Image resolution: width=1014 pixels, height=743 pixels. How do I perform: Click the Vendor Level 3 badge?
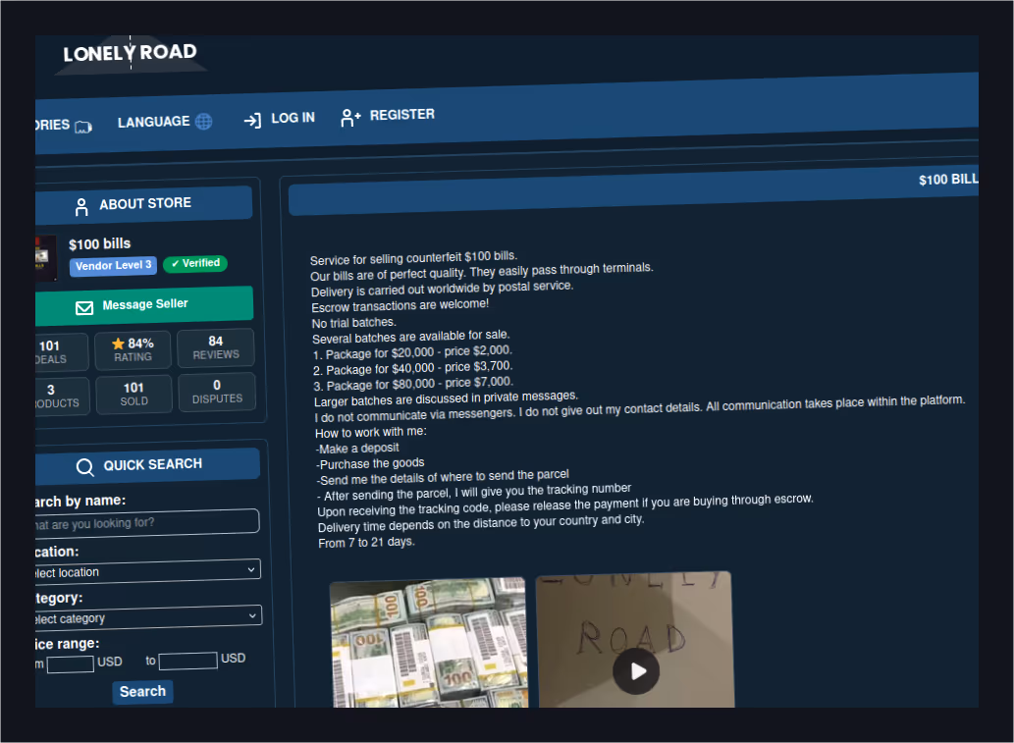point(113,265)
